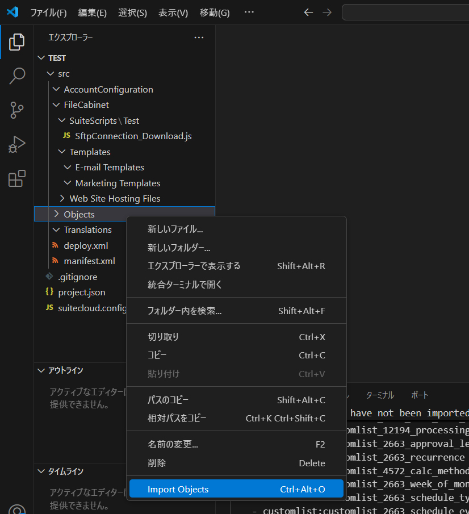The height and width of the screenshot is (514, 469).
Task: Collapse the TEST workspace root
Action: click(x=41, y=58)
